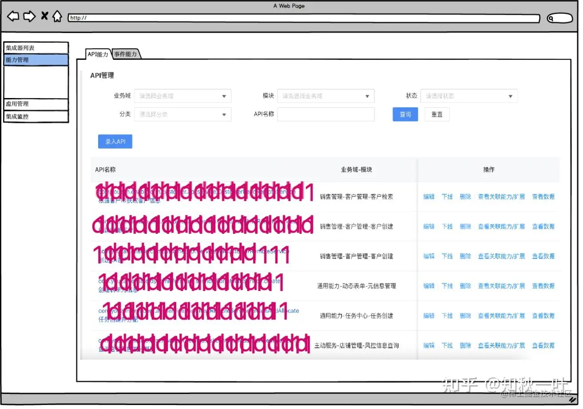The width and height of the screenshot is (583, 409).
Task: Click the 查询 button
Action: (405, 114)
